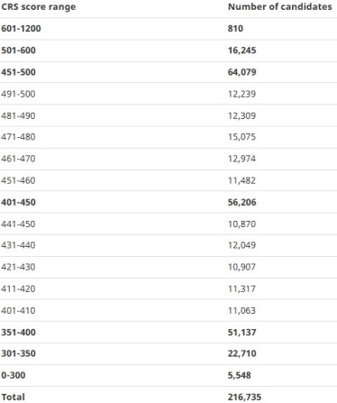
Task: Click the bold 401-450 range row
Action: point(168,202)
